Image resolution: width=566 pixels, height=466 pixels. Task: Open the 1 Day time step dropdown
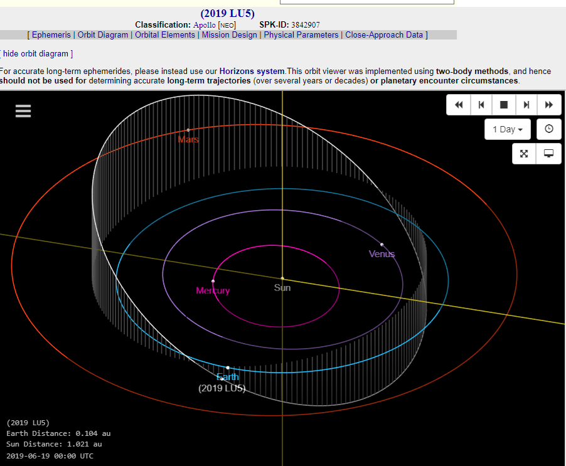tap(508, 129)
